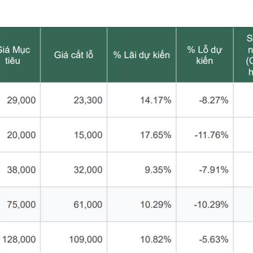
Task: Select the -8.27% expected loss cell
Action: [x=213, y=100]
